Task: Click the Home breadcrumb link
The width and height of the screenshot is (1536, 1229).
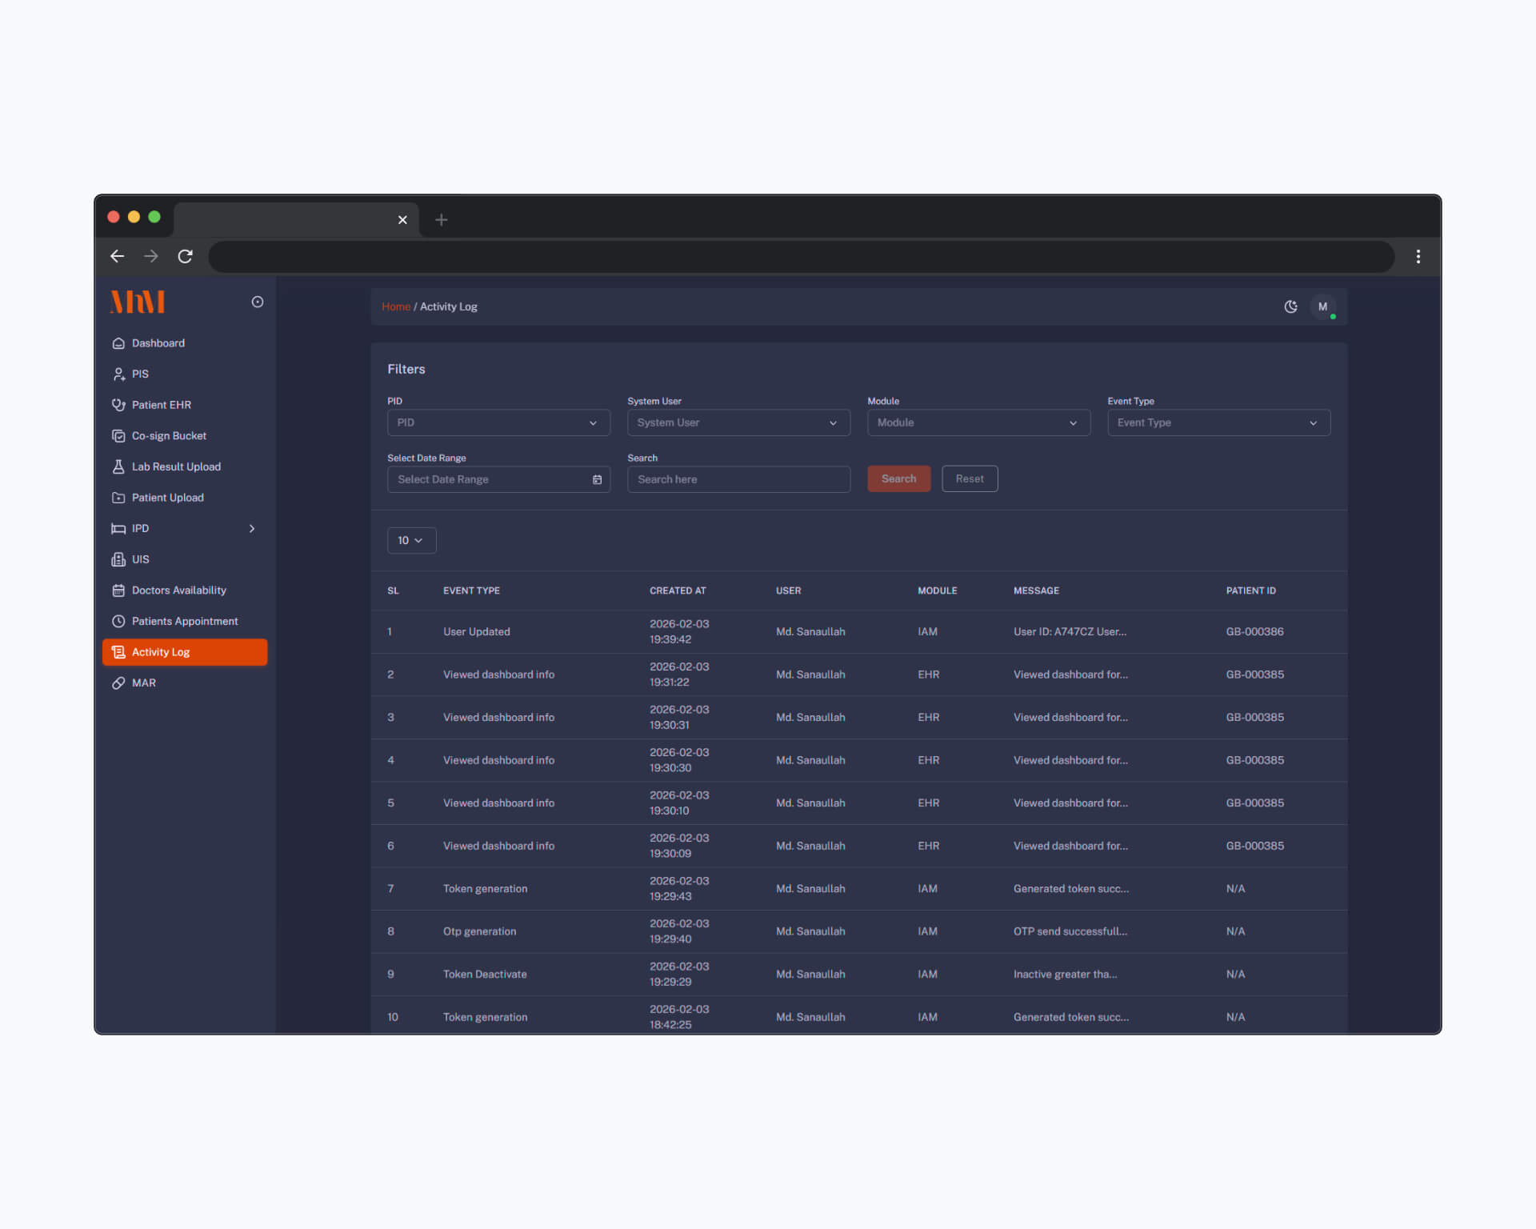Action: pyautogui.click(x=395, y=306)
